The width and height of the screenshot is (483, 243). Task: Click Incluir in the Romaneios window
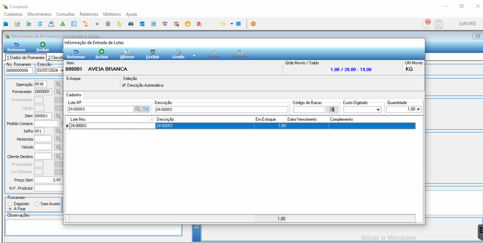pos(42,47)
